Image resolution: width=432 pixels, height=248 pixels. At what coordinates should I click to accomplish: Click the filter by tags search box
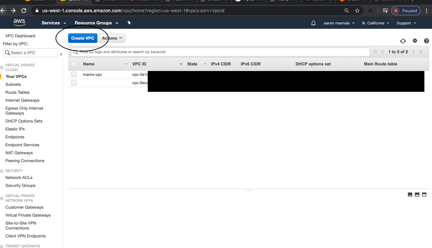pyautogui.click(x=220, y=52)
